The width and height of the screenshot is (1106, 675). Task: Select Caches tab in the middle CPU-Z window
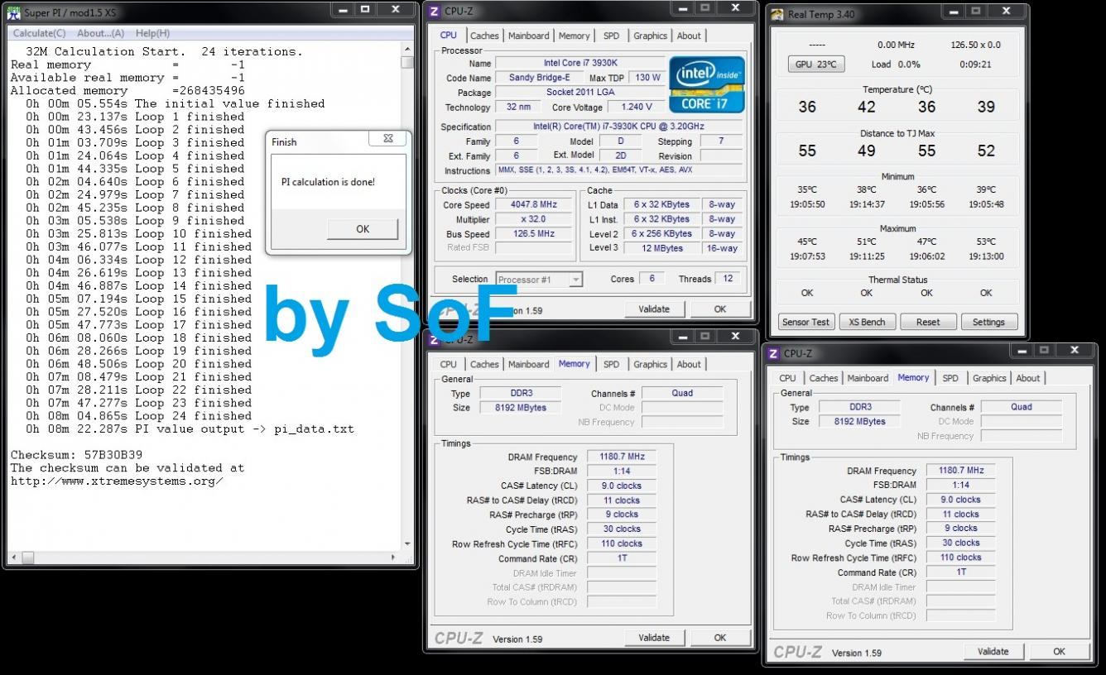(484, 364)
